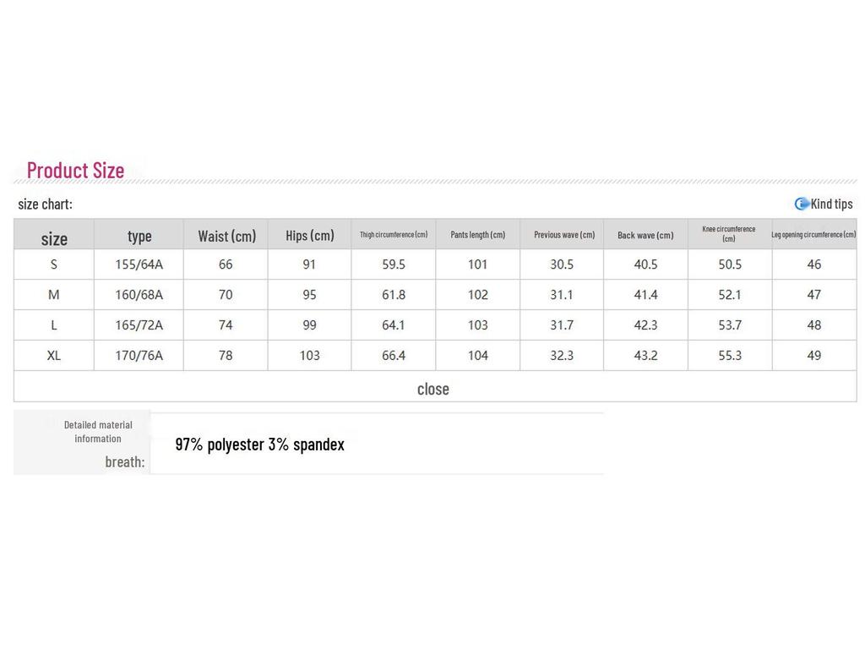Open the Kind tips link
The width and height of the screenshot is (865, 649).
pyautogui.click(x=831, y=204)
